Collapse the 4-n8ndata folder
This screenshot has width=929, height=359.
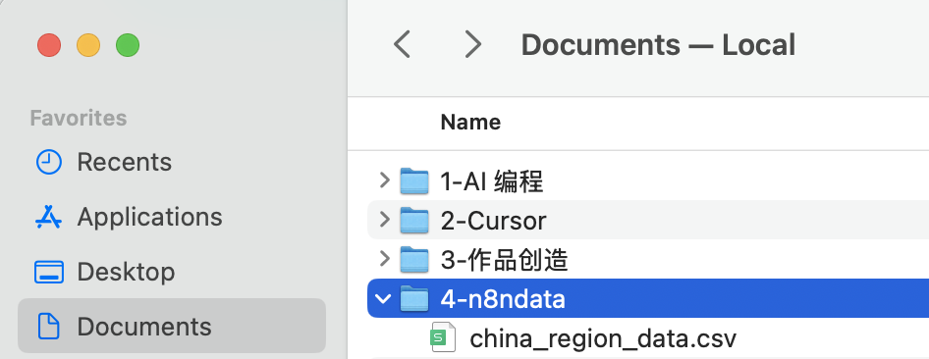tap(384, 298)
